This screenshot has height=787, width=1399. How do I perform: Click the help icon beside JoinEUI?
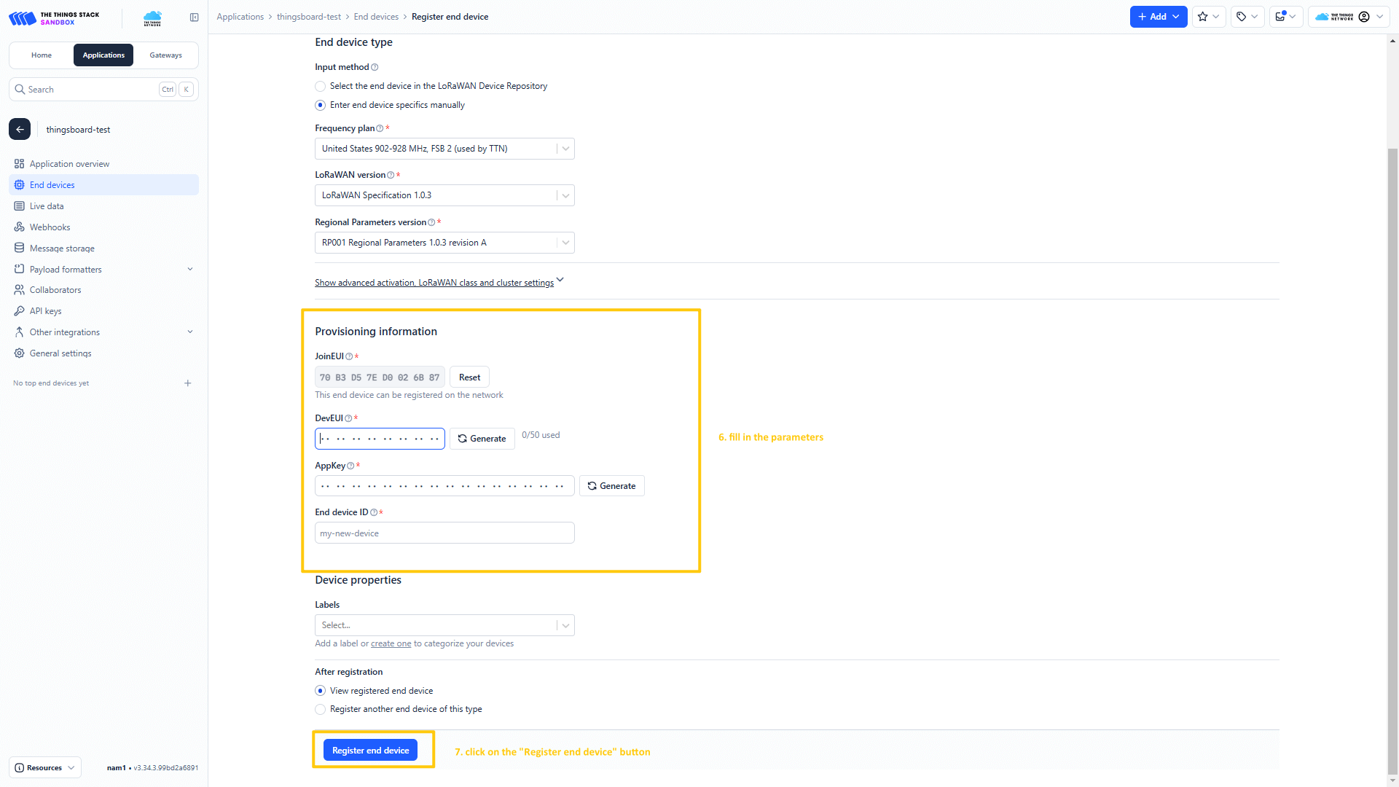[349, 356]
